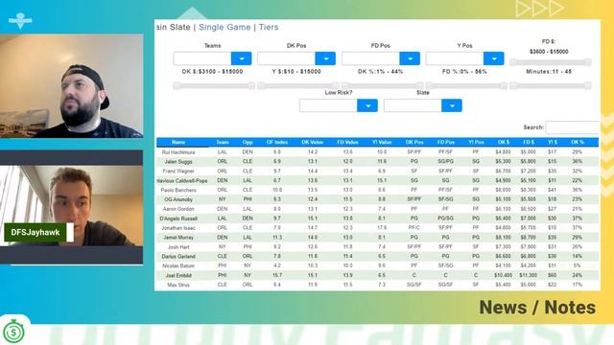Select the Jalen Suggs row name
The image size is (614, 345).
(x=178, y=162)
